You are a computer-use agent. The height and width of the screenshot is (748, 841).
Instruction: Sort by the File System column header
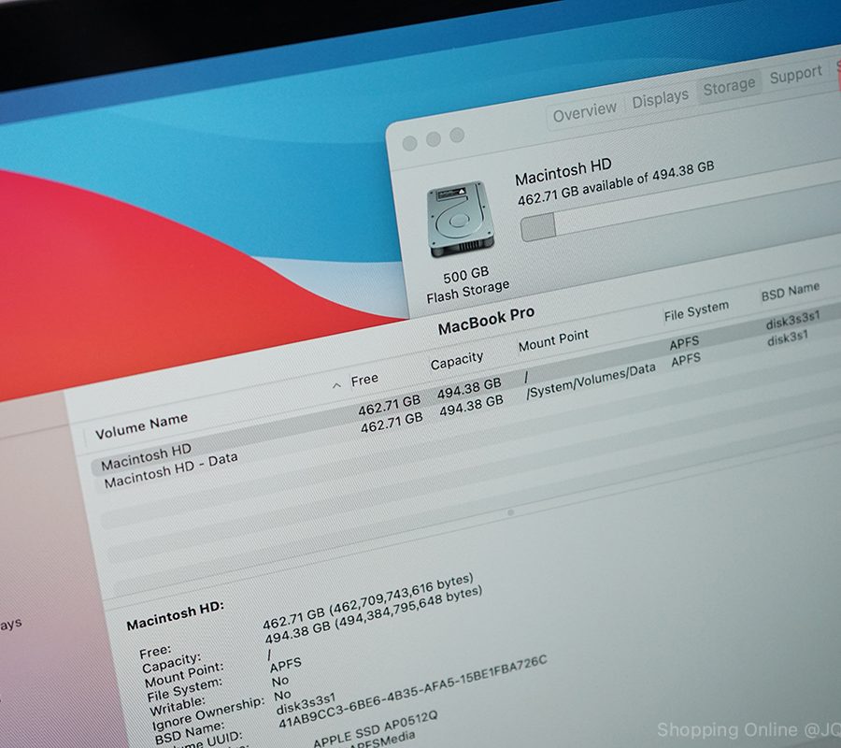(x=696, y=311)
